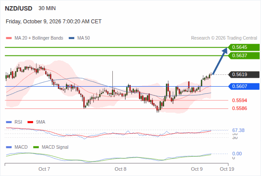
Task: Click the MACD value 0.00
Action: point(237,154)
